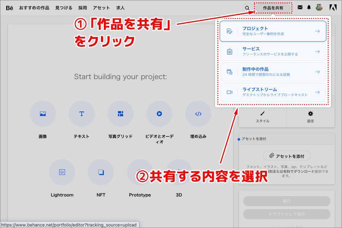Viewport: 342px width, 228px height.
Task: Add an 画像 image module
Action: click(x=43, y=114)
